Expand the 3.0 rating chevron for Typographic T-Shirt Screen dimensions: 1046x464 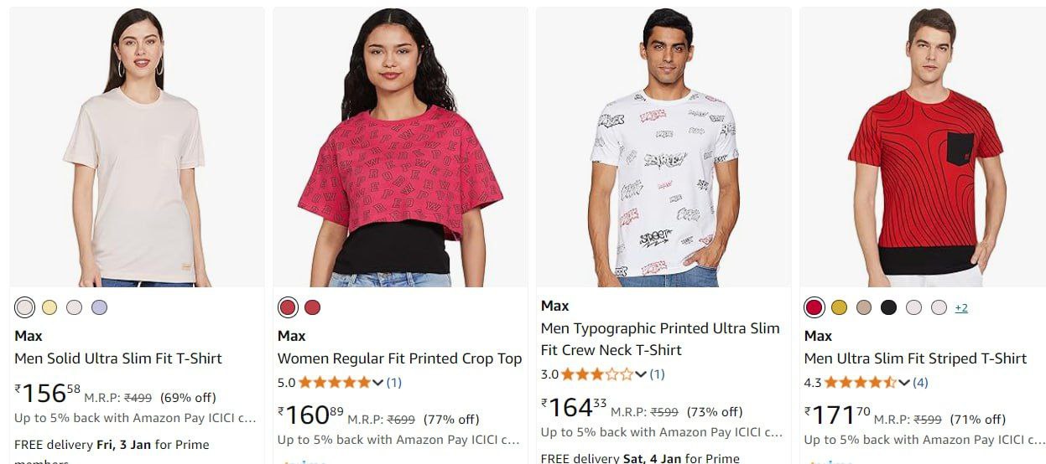[x=642, y=374]
